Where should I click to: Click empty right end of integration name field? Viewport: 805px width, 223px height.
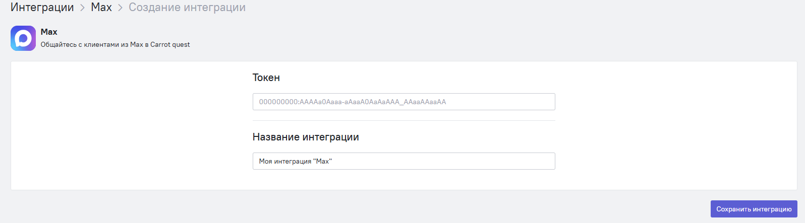pos(530,161)
